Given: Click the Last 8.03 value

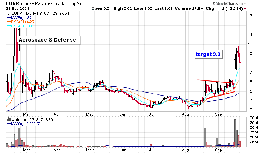Looking at the screenshot, I should tap(163, 8).
